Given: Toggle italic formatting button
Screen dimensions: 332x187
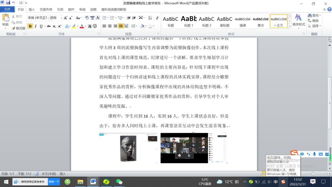Looking at the screenshot, I should pos(36,26).
